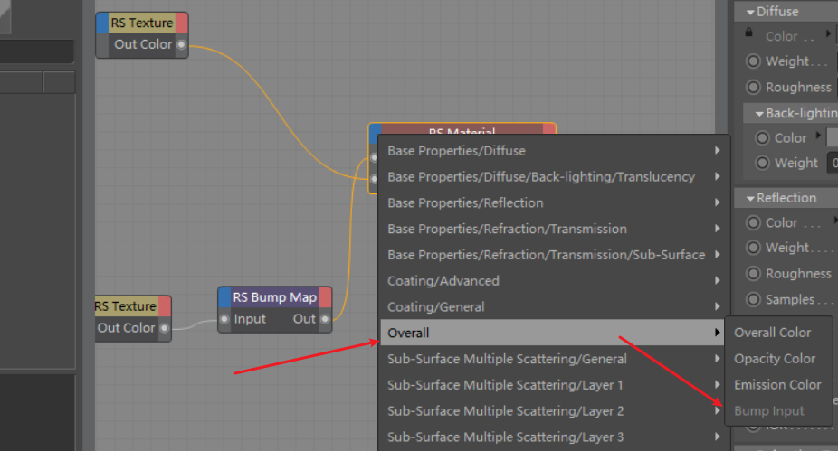Click the Out Color port of bottom RS Texture
The height and width of the screenshot is (451, 838).
coord(164,328)
